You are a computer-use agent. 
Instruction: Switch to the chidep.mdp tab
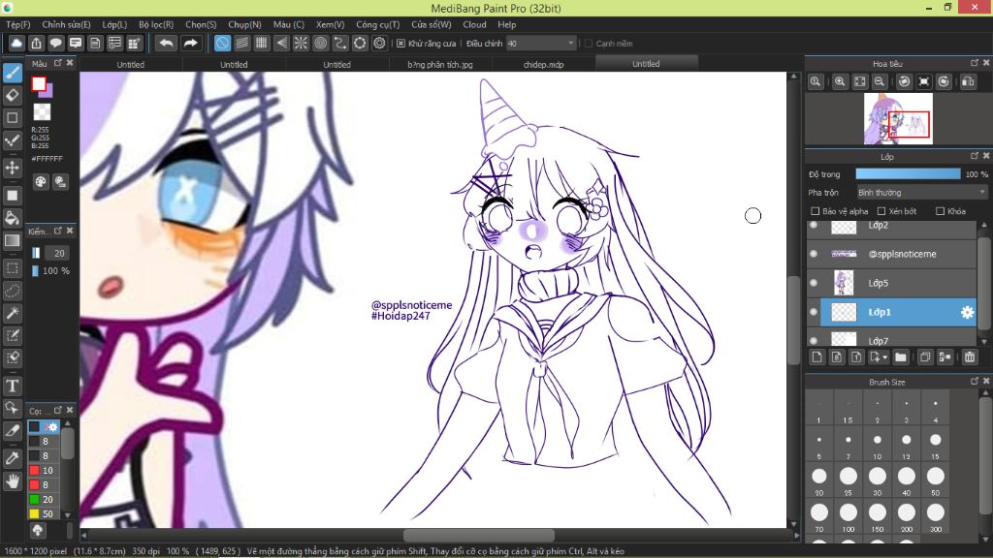pos(543,65)
